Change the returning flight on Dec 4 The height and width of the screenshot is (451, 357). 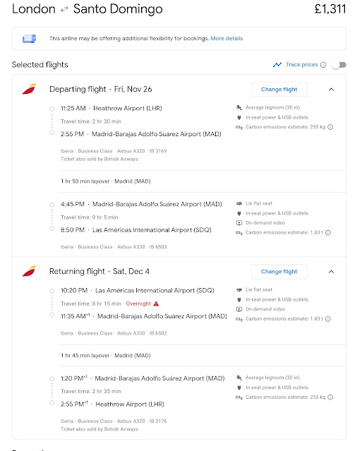pyautogui.click(x=279, y=272)
